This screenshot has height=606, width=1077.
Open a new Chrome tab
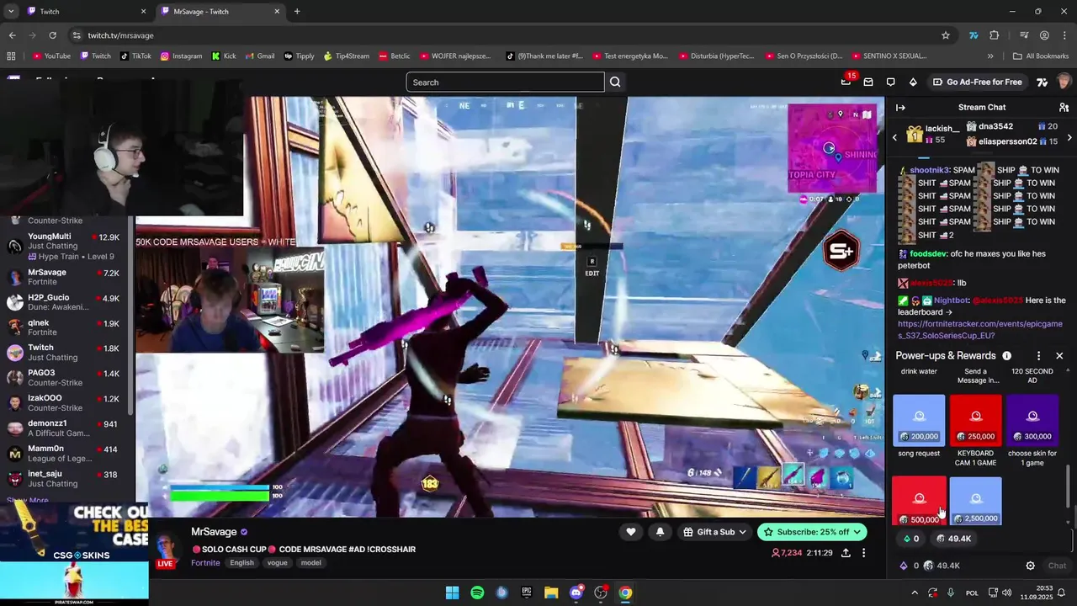pyautogui.click(x=297, y=12)
